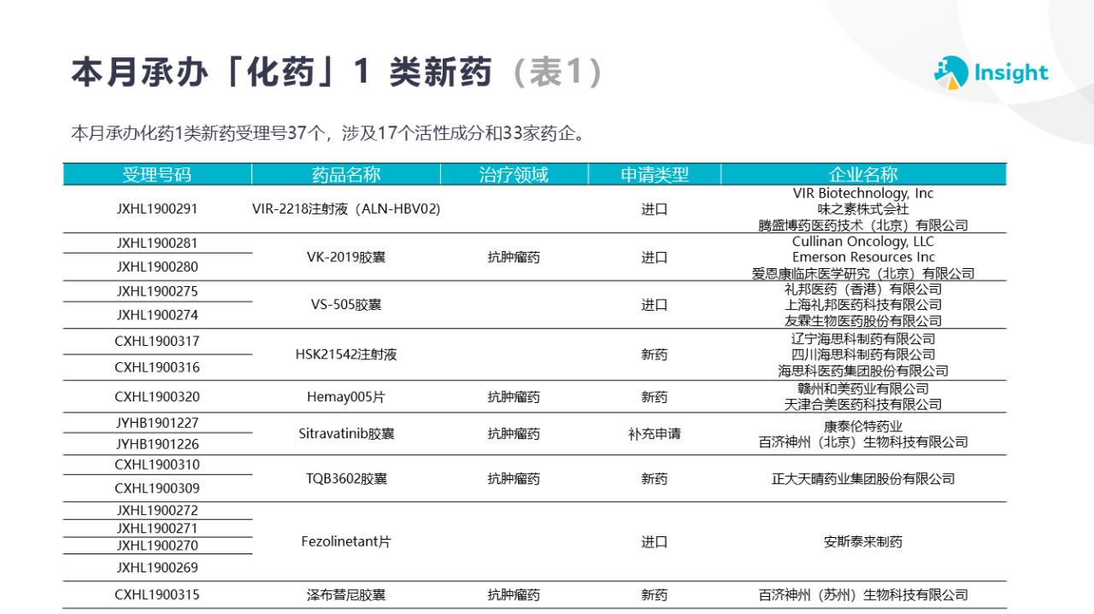
Task: Click drug name TQB3602胶囊
Action: click(x=346, y=479)
